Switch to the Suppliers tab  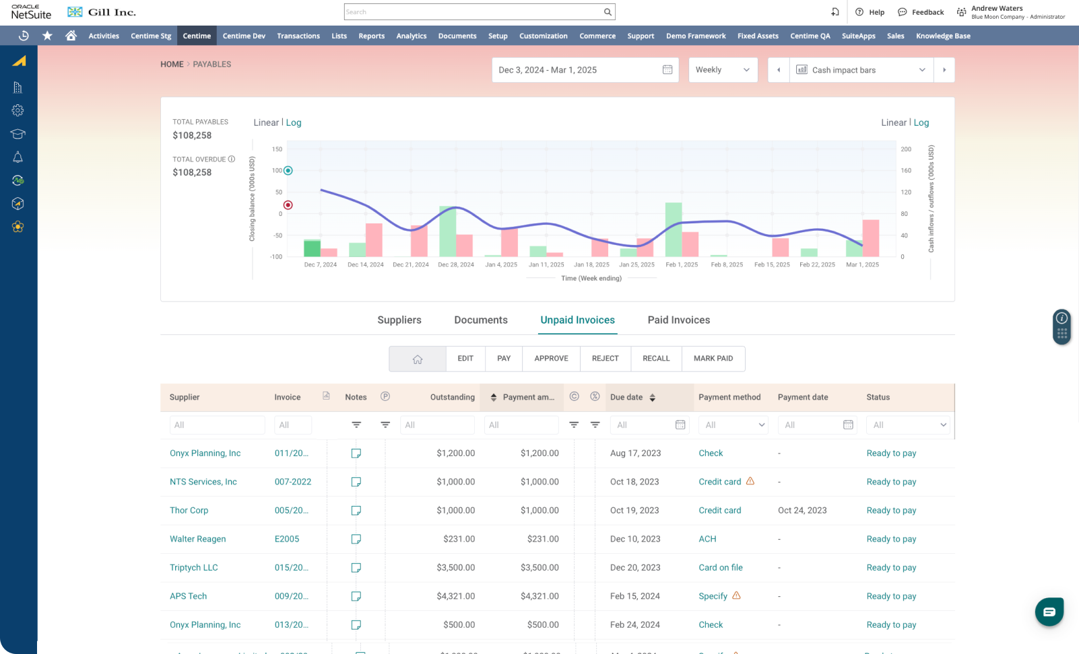[399, 320]
